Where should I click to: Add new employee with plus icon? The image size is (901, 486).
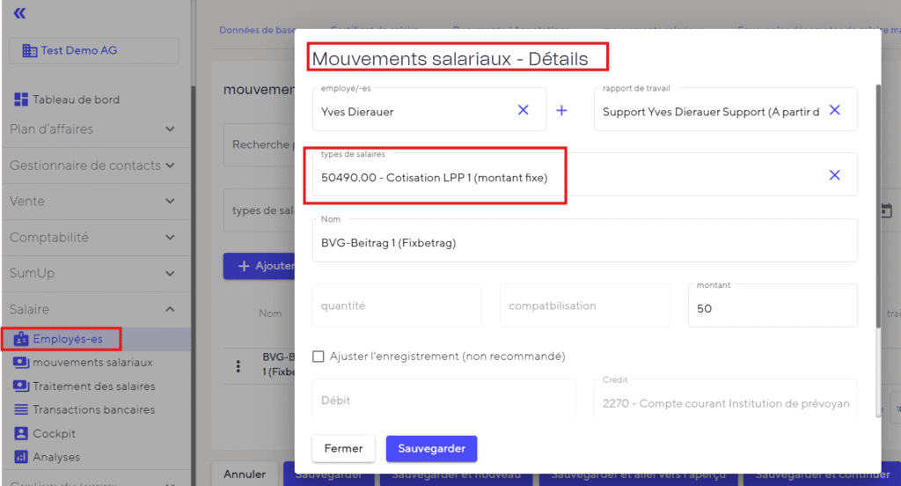(561, 111)
